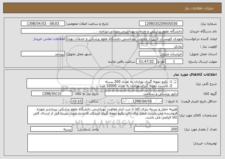Click the ساعت باقی مانده text
The height and width of the screenshot is (159, 225).
click(x=121, y=62)
